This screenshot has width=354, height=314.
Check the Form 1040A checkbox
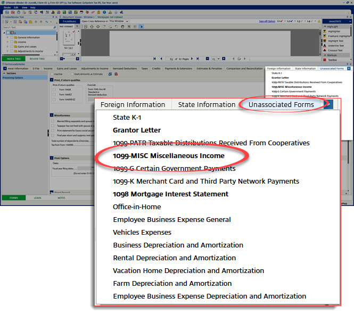[54, 90]
